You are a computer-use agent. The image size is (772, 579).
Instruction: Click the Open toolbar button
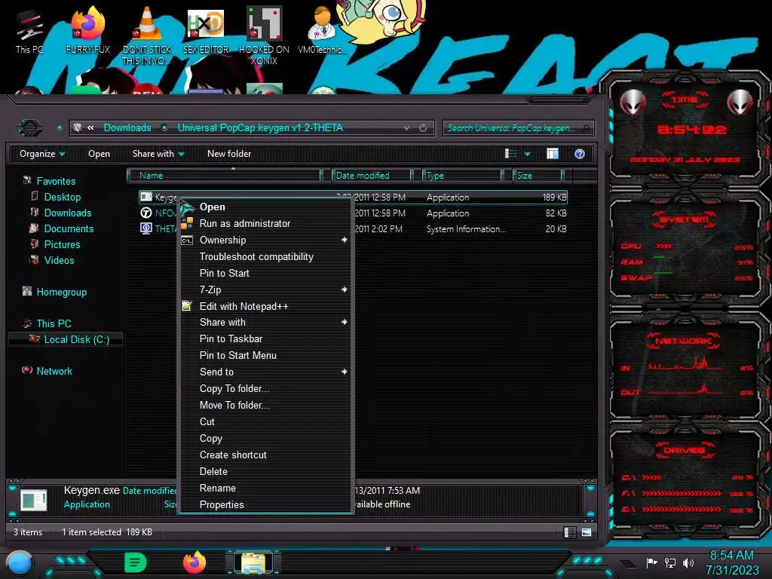point(99,154)
